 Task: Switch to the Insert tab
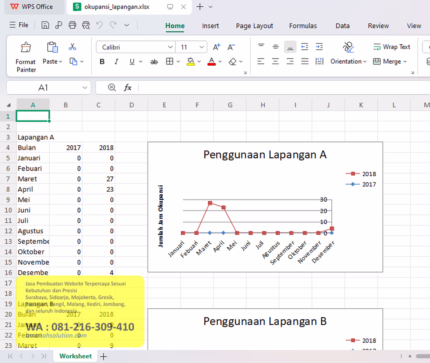tap(210, 26)
